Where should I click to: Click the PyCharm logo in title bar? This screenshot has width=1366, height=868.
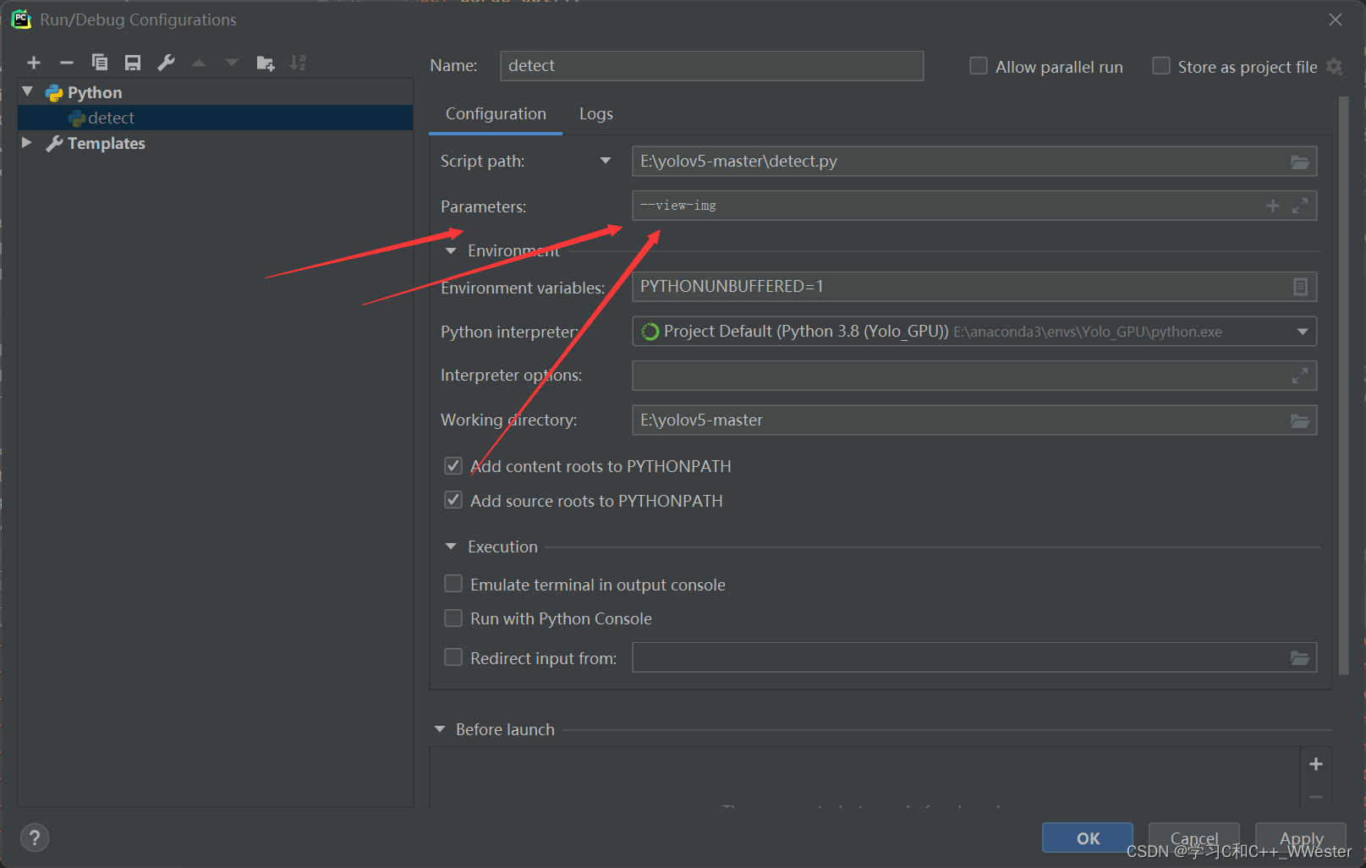click(21, 19)
